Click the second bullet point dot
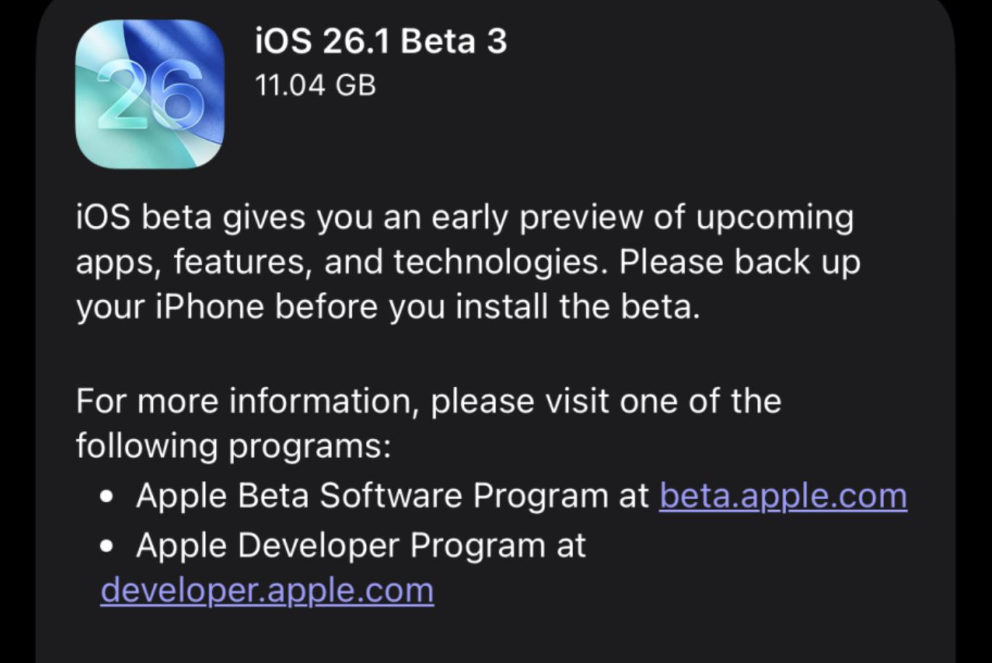This screenshot has height=663, width=992. pos(108,546)
